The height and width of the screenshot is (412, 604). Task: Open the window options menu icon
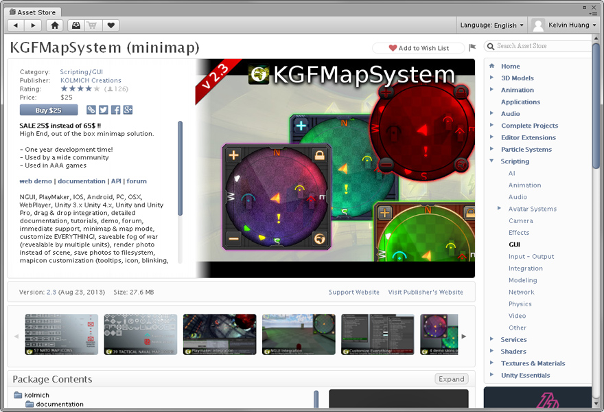(x=594, y=14)
